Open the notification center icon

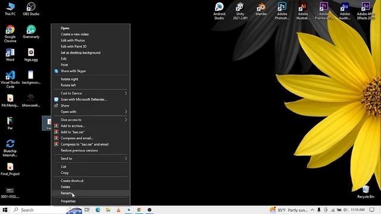coord(371,210)
